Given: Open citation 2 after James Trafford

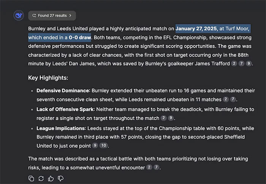Looking at the screenshot, I should [x=235, y=63].
